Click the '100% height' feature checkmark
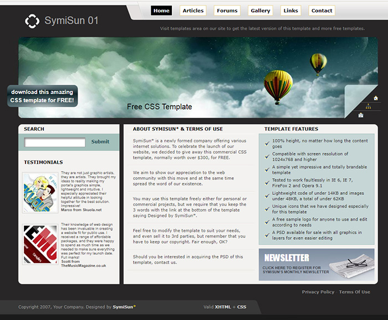388x320 pixels. (x=267, y=143)
